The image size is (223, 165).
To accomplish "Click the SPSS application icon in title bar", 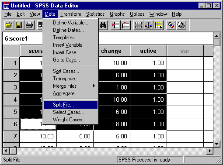I will [6, 6].
